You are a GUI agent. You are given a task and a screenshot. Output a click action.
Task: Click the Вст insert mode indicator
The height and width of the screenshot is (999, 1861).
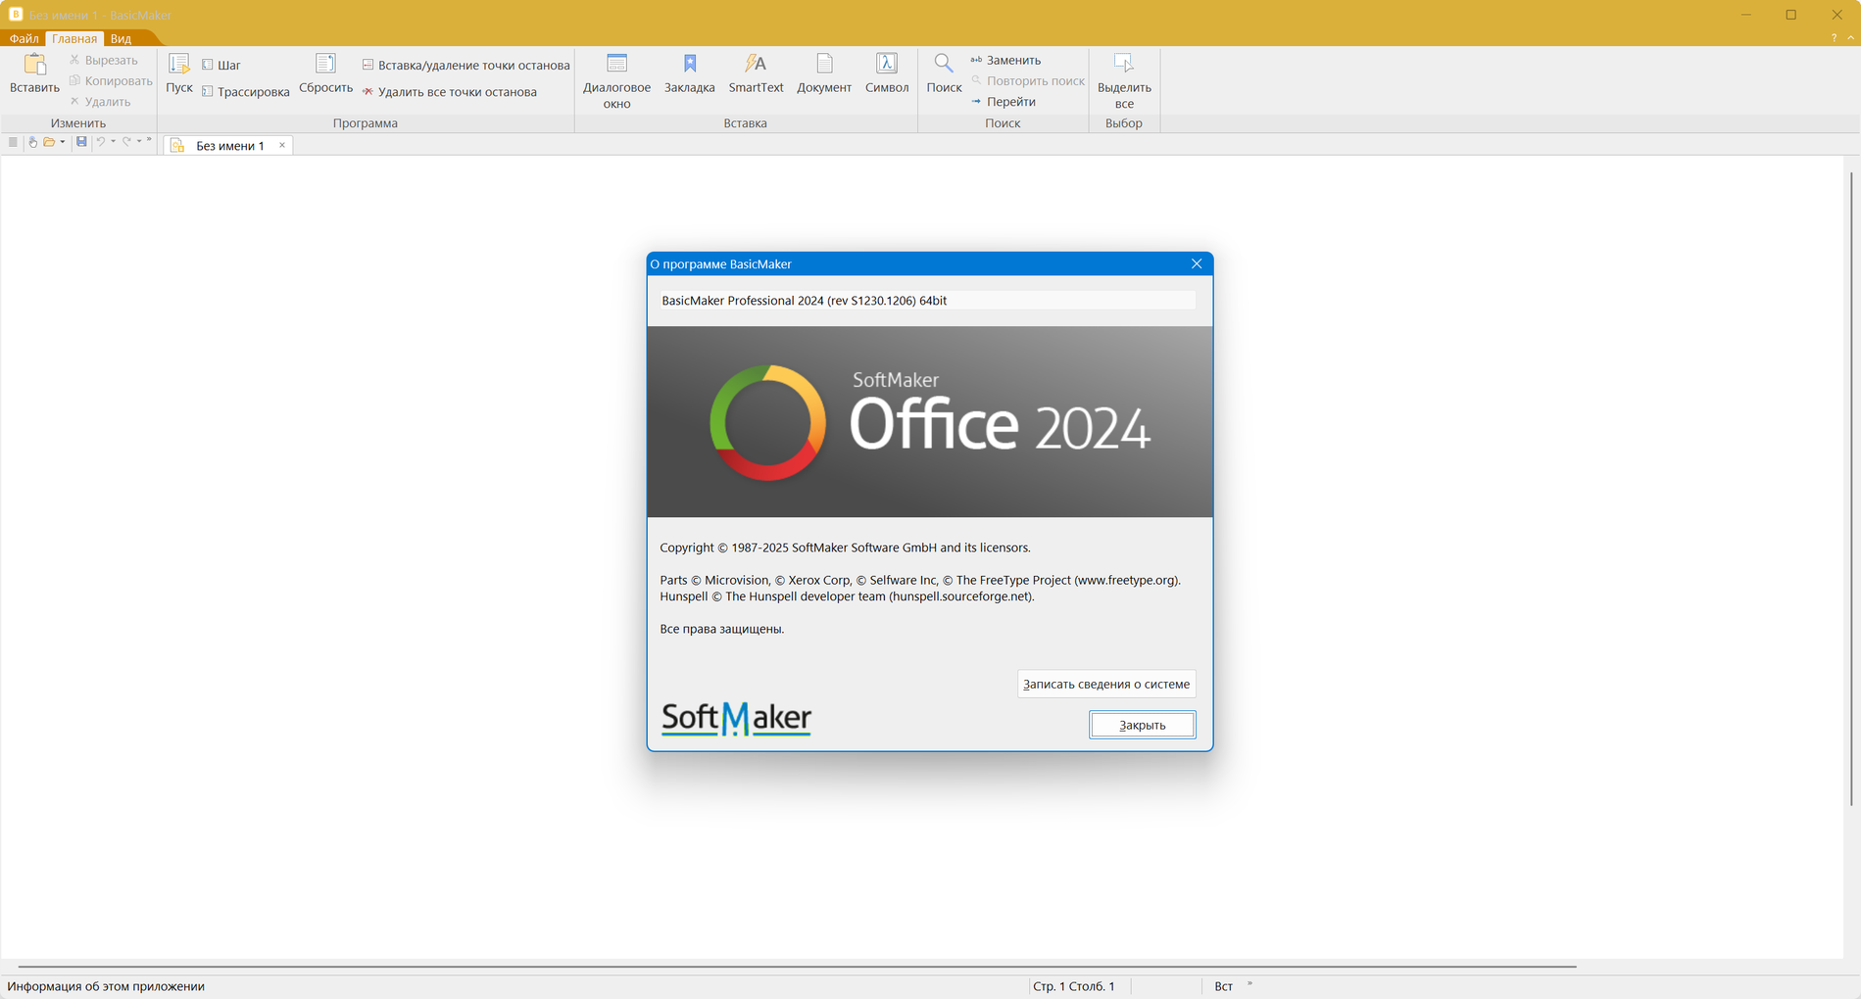(1224, 986)
